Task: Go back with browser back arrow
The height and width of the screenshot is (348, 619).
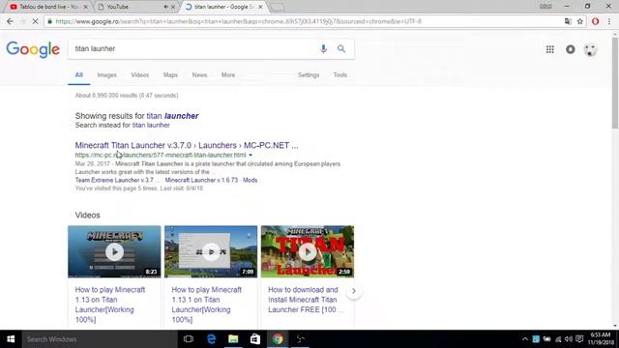Action: (x=10, y=21)
